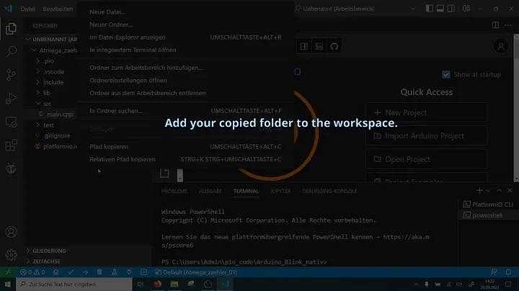Open the Datei menu

click(x=28, y=9)
